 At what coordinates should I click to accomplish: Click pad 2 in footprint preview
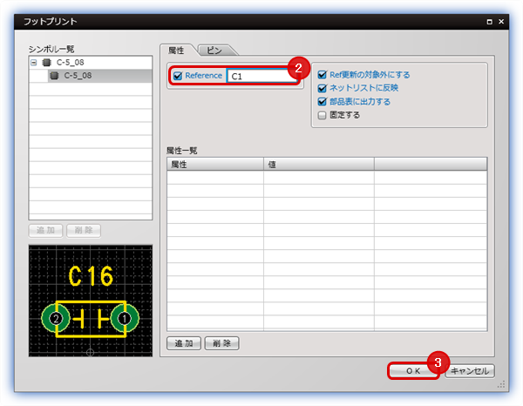point(56,319)
